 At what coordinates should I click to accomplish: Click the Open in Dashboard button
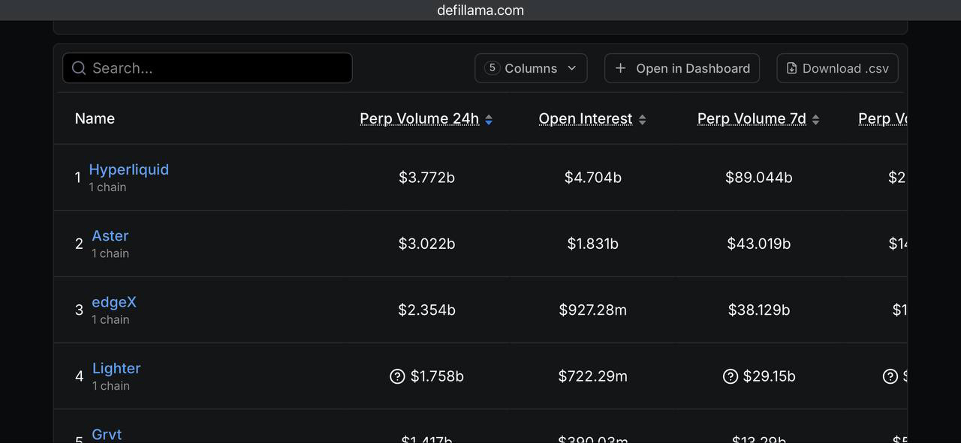tap(682, 68)
